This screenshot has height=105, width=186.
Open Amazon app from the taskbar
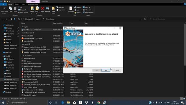click(x=81, y=103)
